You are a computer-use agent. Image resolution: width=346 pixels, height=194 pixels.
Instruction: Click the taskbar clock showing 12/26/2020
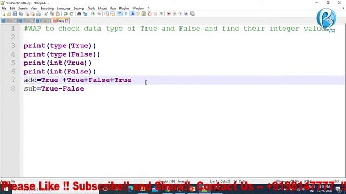[325, 189]
